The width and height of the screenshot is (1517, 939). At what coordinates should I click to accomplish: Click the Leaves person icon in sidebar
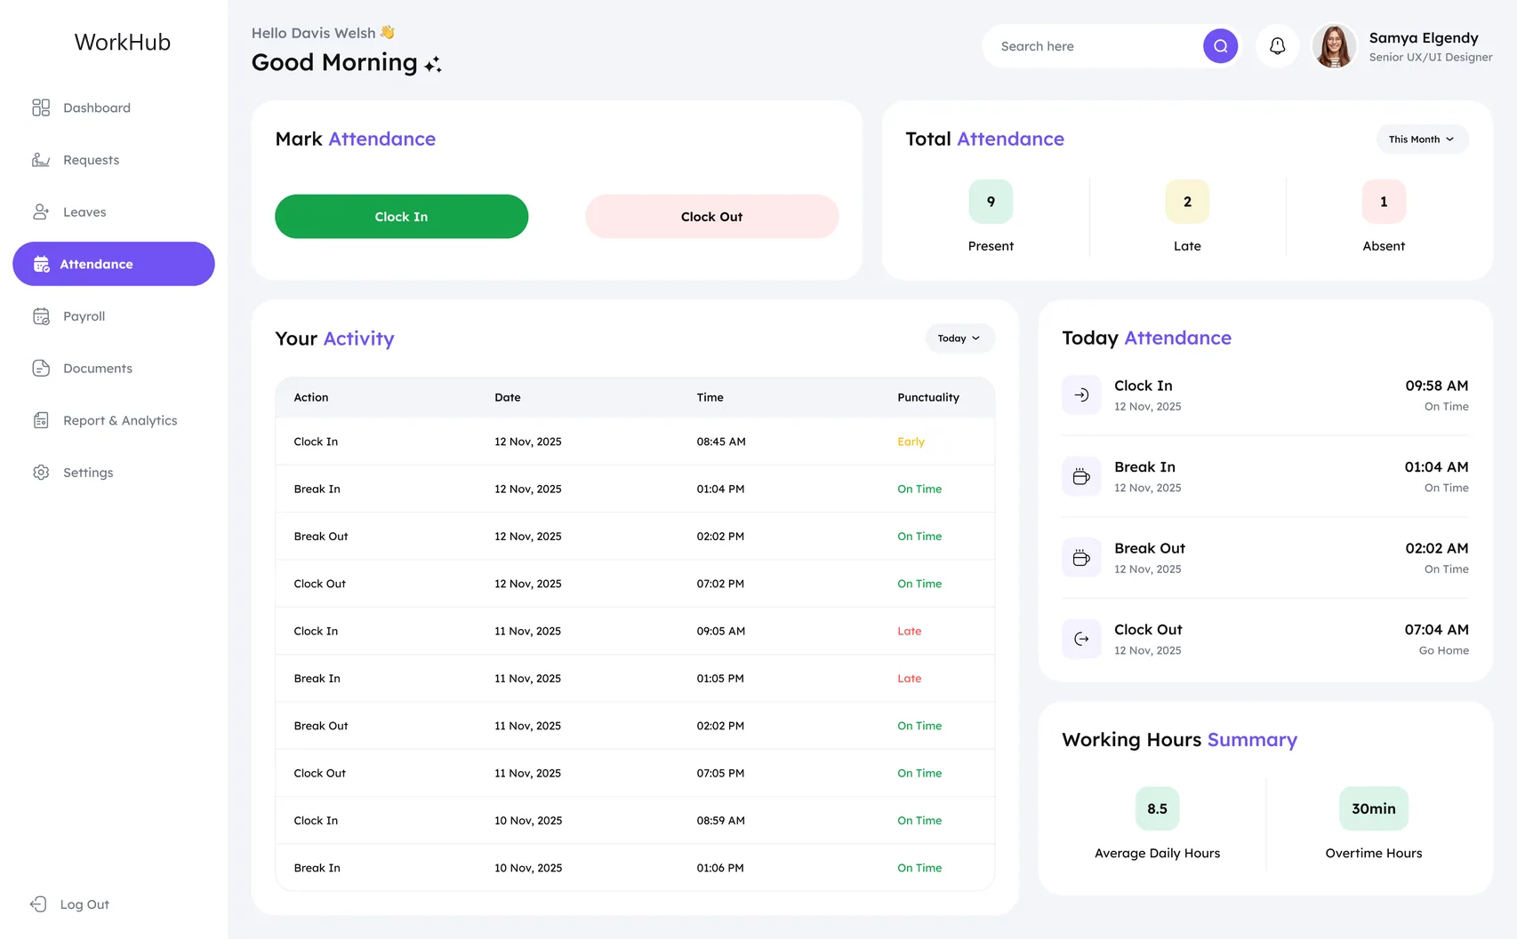pos(41,211)
